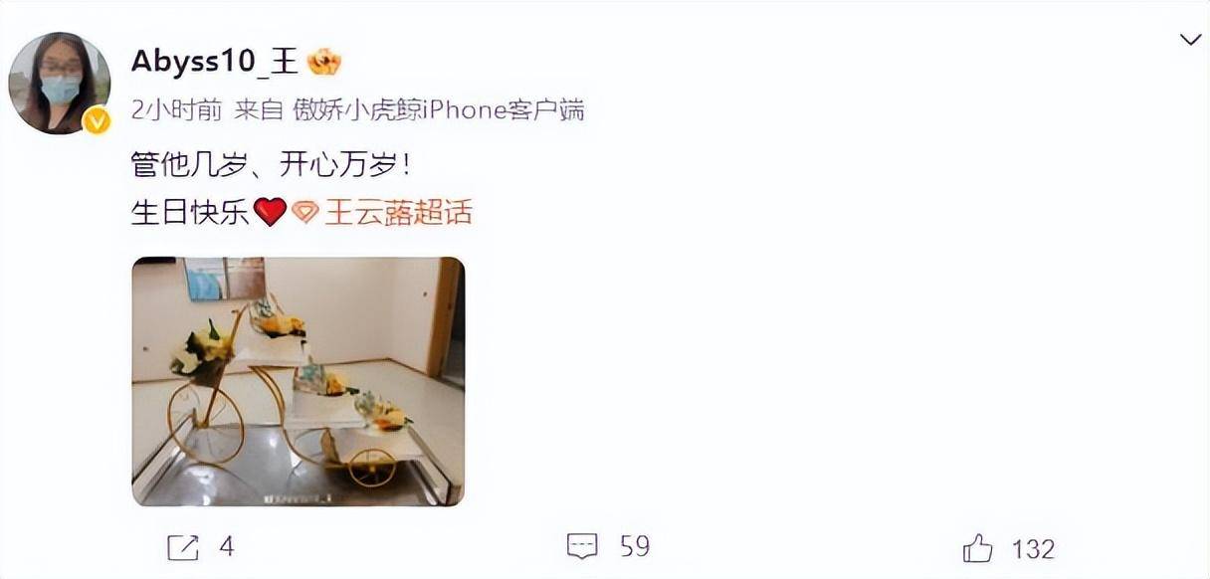This screenshot has height=579, width=1210.
Task: Open the Abyss10_王 username link
Action: click(x=215, y=62)
